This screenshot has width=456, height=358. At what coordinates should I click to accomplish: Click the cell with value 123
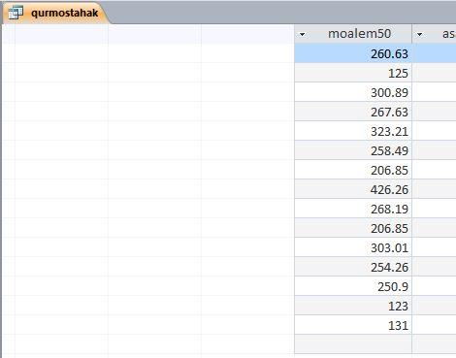(353, 306)
